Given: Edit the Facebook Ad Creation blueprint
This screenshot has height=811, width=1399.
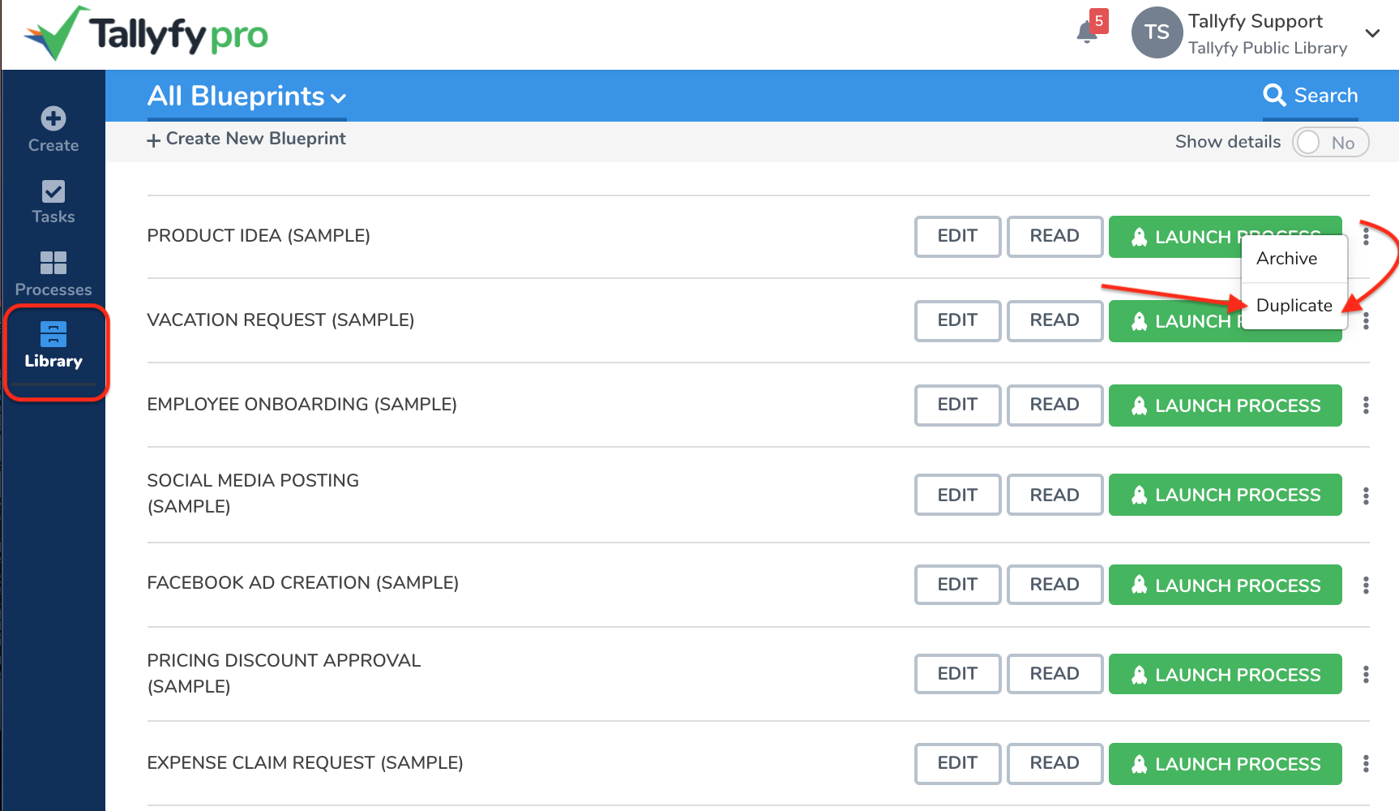Looking at the screenshot, I should tap(957, 585).
